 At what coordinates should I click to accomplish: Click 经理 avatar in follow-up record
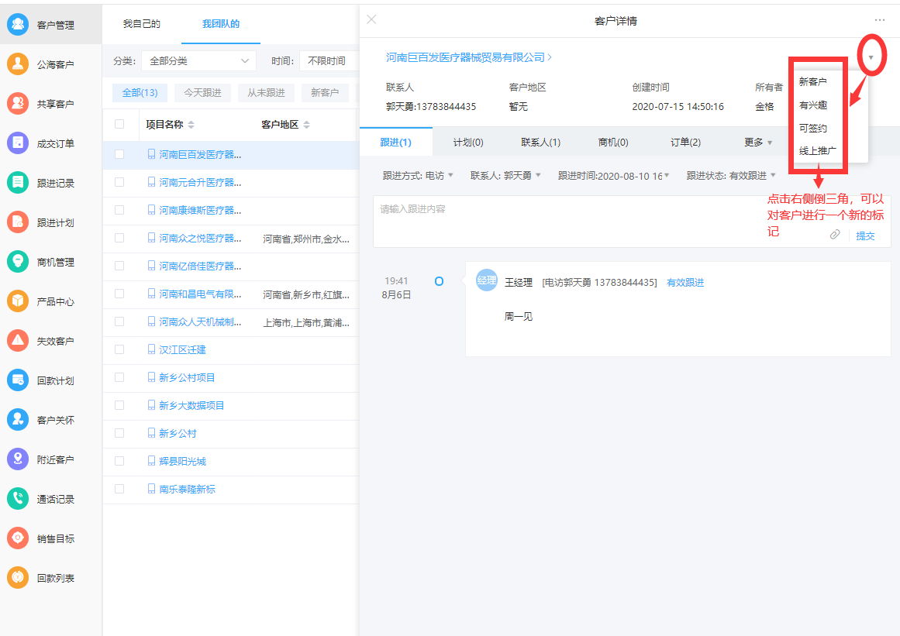(487, 280)
